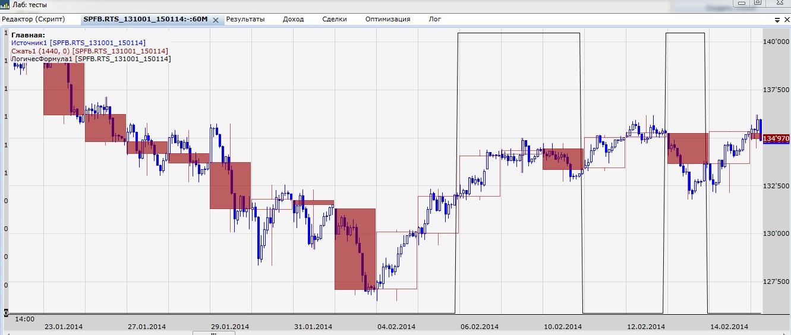Viewport: 791px width, 335px height.
Task: Click the 134'970 current price label
Action: click(775, 138)
